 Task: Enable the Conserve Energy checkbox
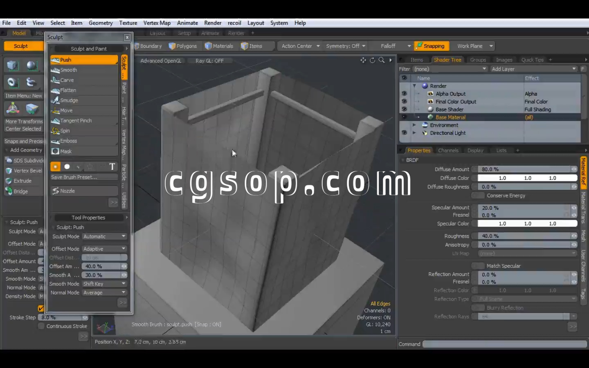click(478, 195)
